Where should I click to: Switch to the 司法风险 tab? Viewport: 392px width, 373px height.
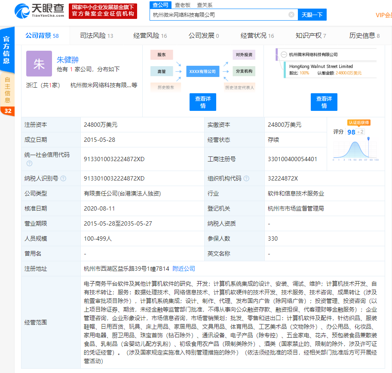97,36
